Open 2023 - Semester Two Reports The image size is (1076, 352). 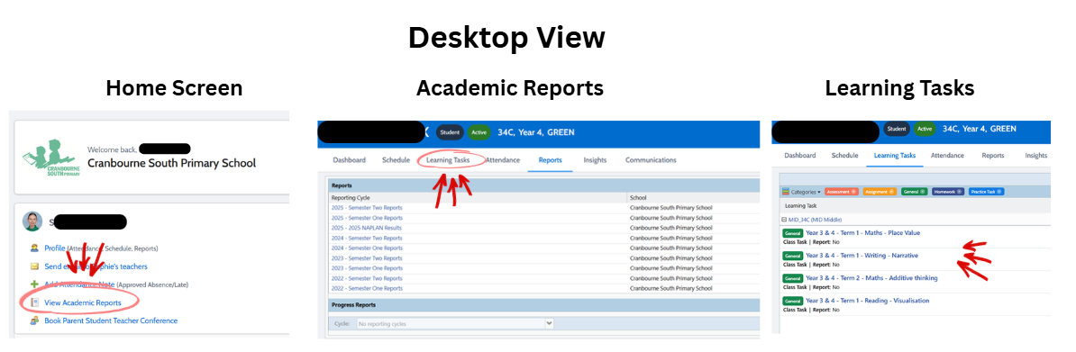[x=367, y=258]
